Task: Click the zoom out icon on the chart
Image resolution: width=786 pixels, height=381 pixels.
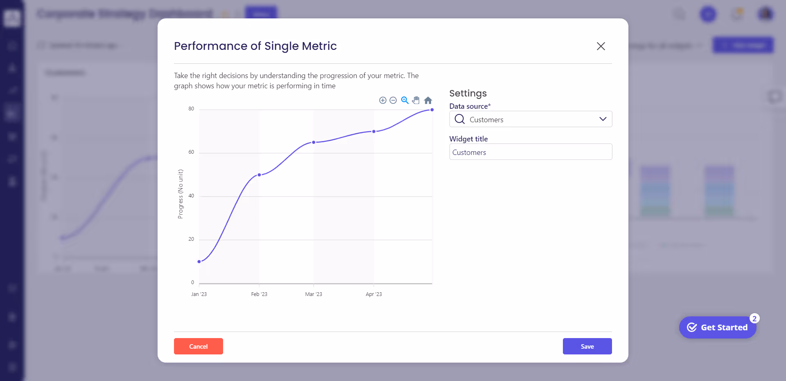Action: (x=393, y=100)
